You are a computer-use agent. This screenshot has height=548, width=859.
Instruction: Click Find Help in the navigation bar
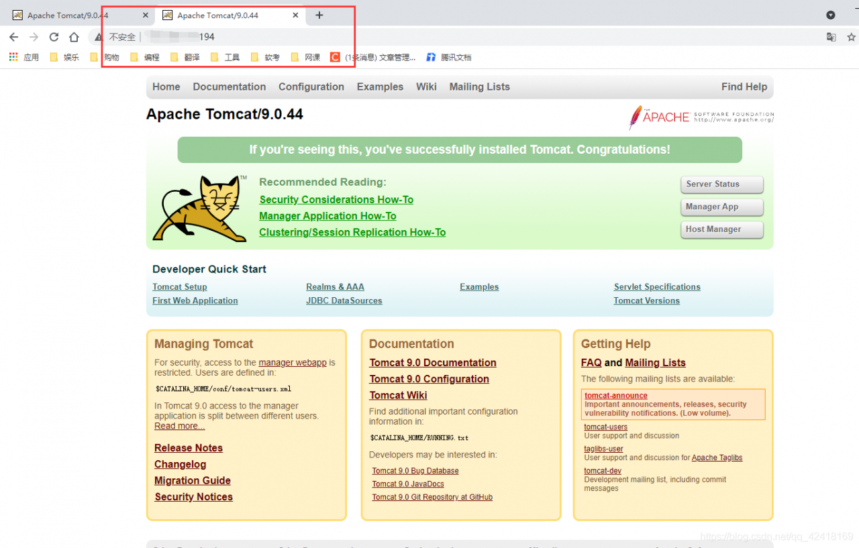(744, 87)
